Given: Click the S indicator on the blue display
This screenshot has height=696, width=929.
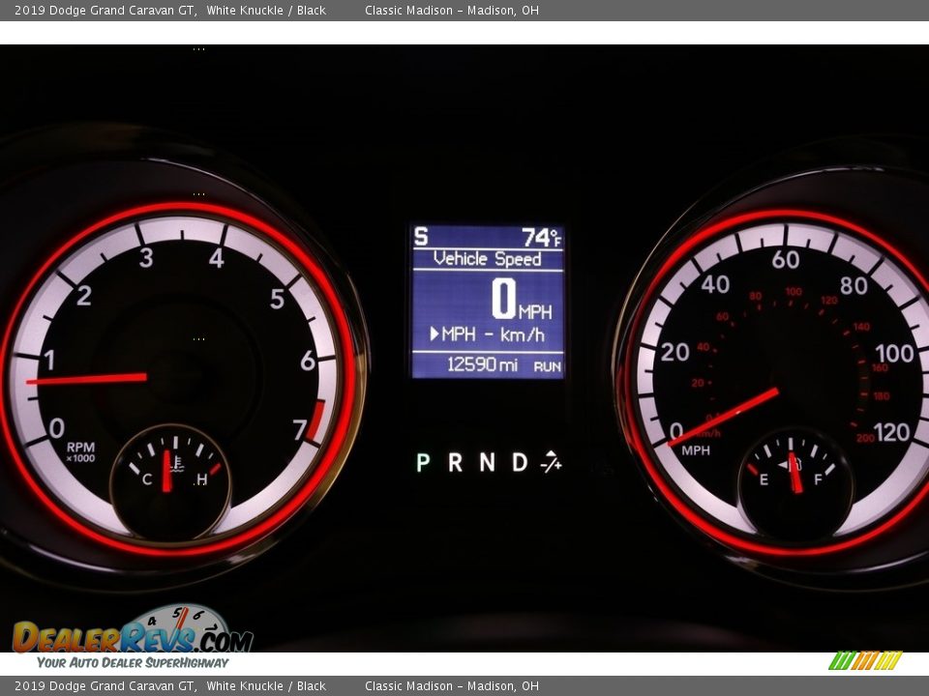Looking at the screenshot, I should tap(421, 237).
